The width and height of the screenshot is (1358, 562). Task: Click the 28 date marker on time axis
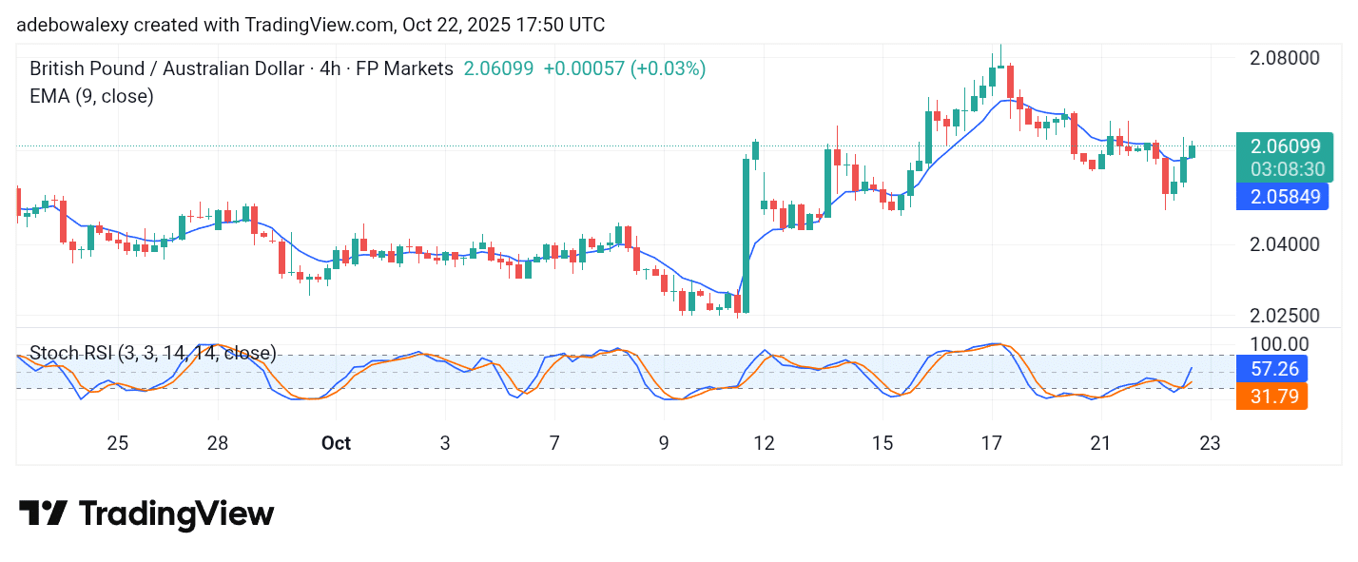(218, 443)
